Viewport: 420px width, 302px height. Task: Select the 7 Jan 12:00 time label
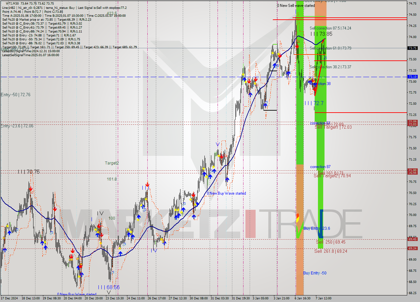pos(324,298)
